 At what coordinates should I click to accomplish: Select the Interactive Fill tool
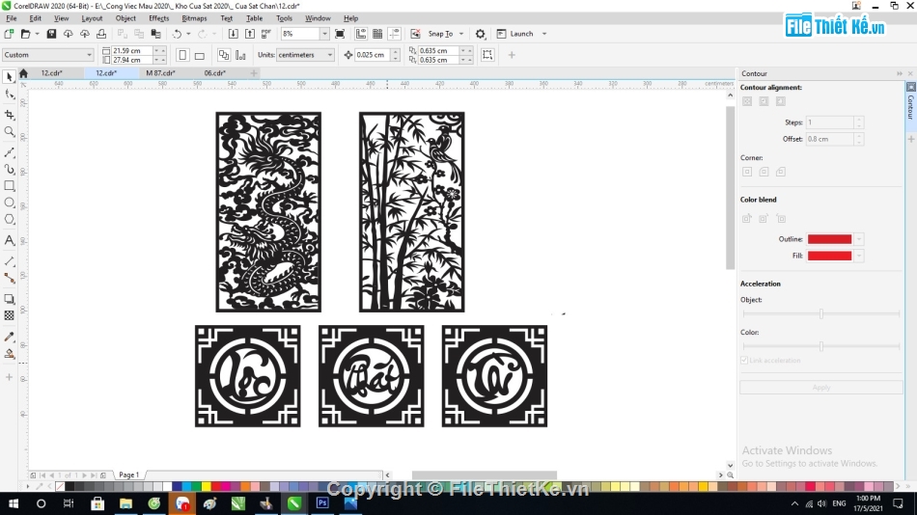click(x=10, y=354)
